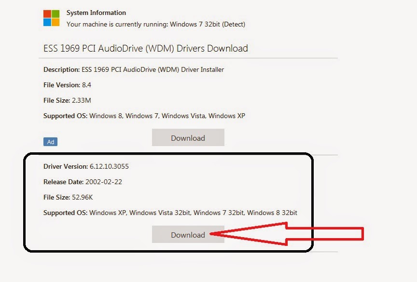The width and height of the screenshot is (417, 282).
Task: Select Supported OS line listing Windows 8, Windows 7
Action: (x=144, y=116)
